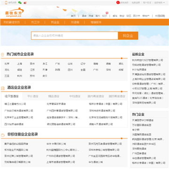Open 华为酒店公寓 company link
The height and width of the screenshot is (169, 169).
(x=96, y=162)
